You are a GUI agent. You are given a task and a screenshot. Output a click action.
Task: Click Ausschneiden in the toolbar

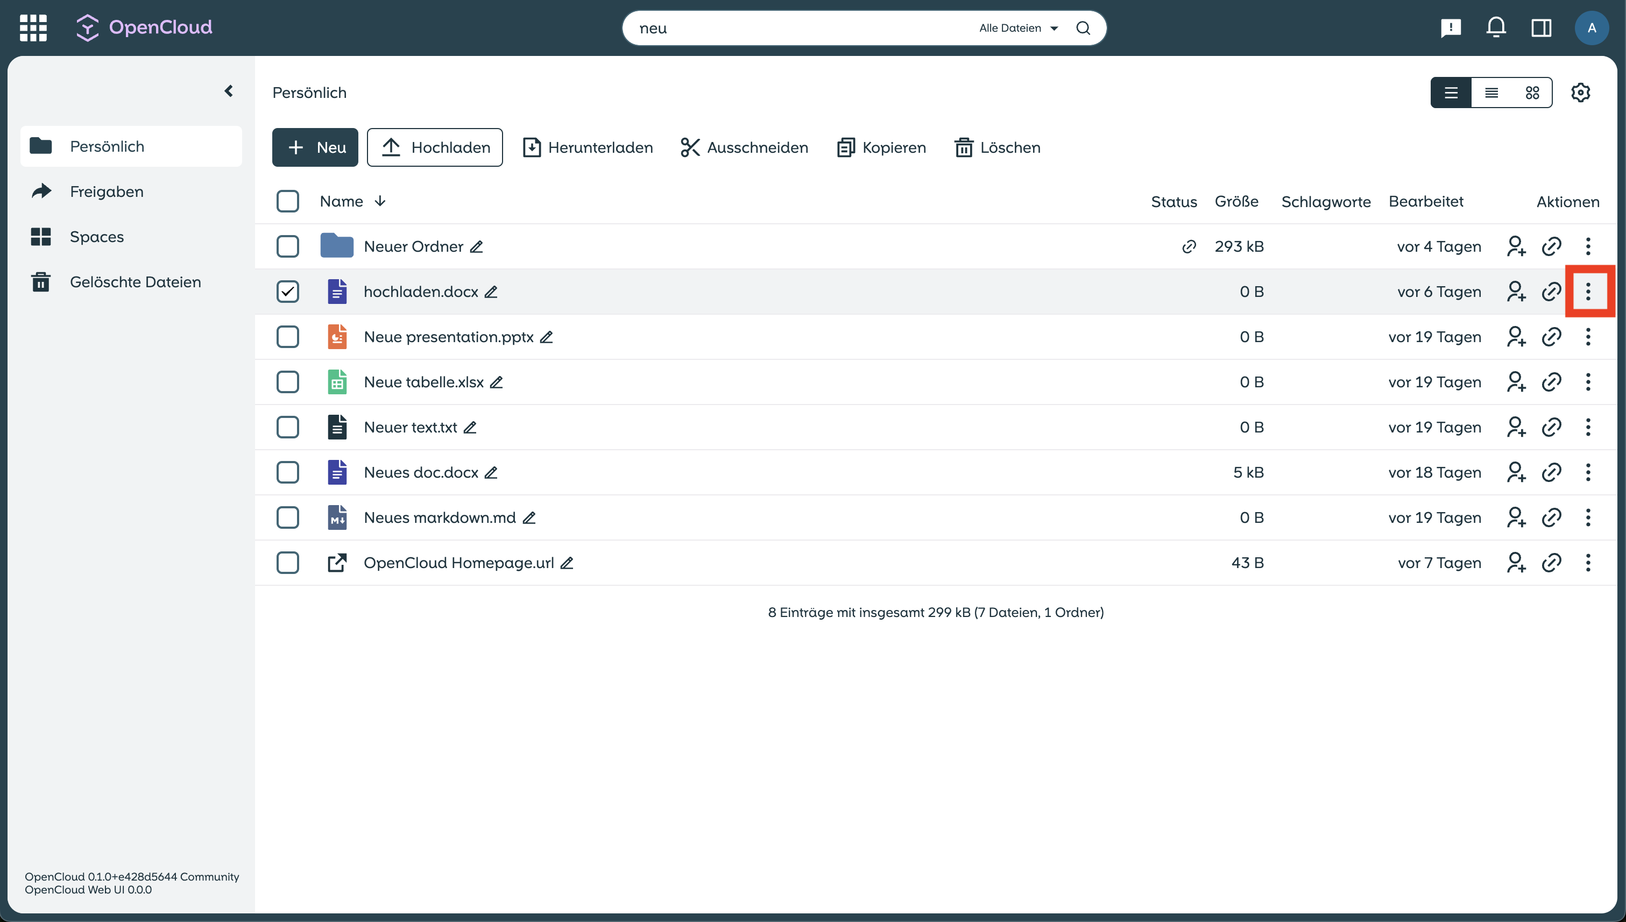(744, 147)
